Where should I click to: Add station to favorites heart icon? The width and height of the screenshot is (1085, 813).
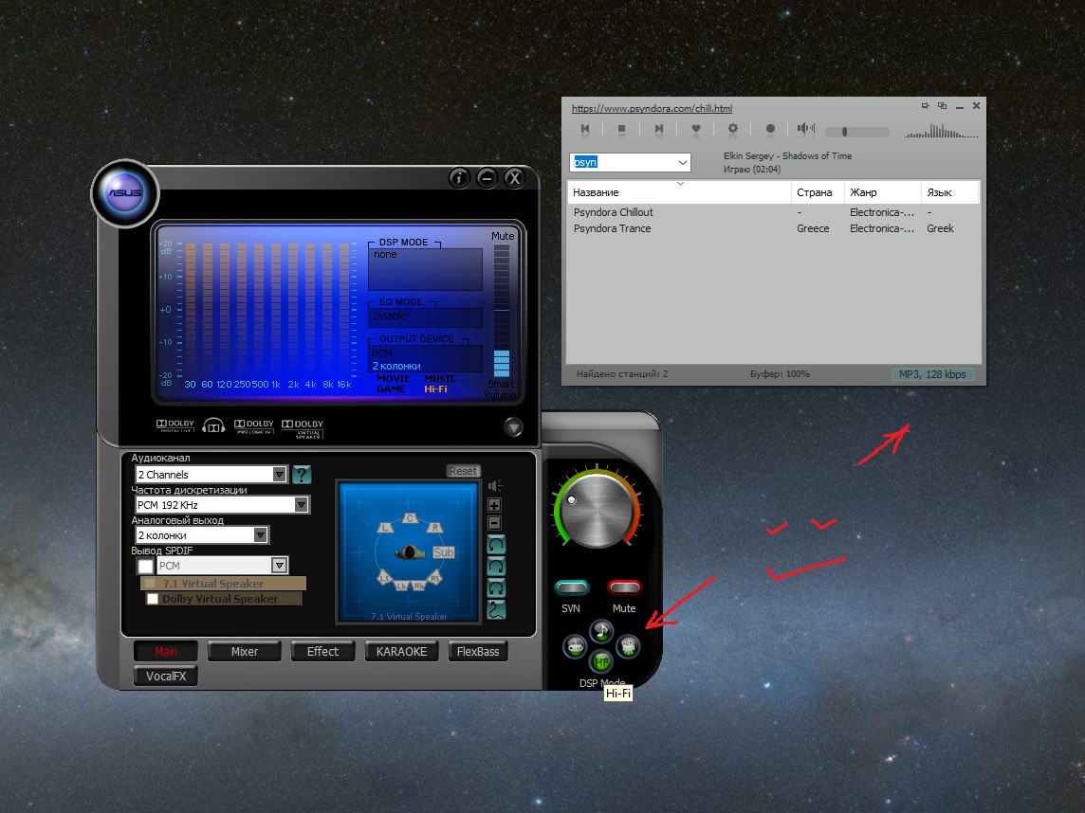[696, 129]
